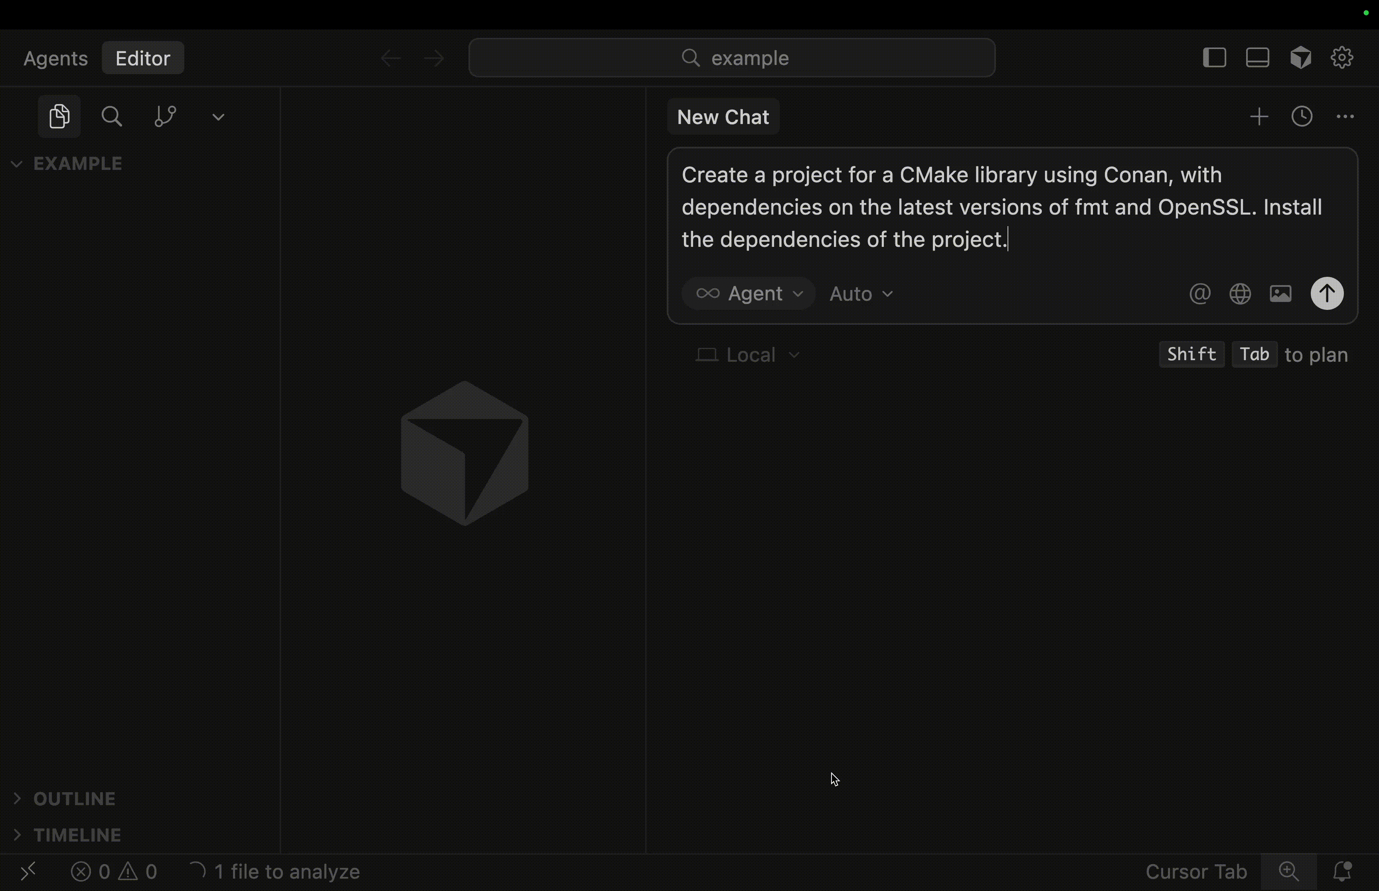Open the Agent mode dropdown
This screenshot has height=891, width=1379.
[x=748, y=293]
